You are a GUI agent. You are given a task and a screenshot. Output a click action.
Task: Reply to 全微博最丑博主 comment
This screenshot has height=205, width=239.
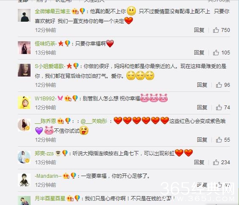(199, 30)
